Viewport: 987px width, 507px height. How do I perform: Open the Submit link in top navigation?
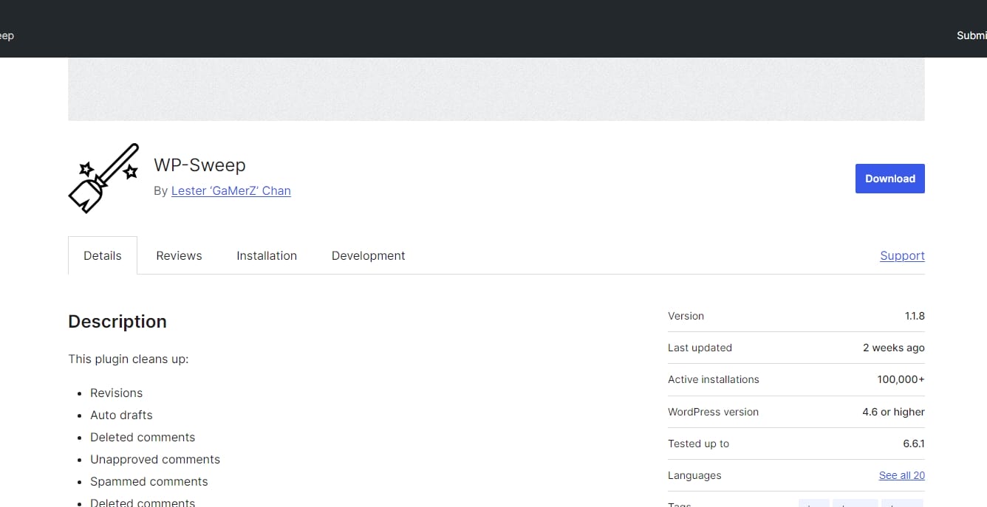point(971,35)
